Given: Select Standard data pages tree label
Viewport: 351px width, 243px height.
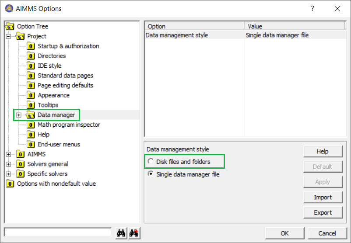Looking at the screenshot, I should (65, 76).
